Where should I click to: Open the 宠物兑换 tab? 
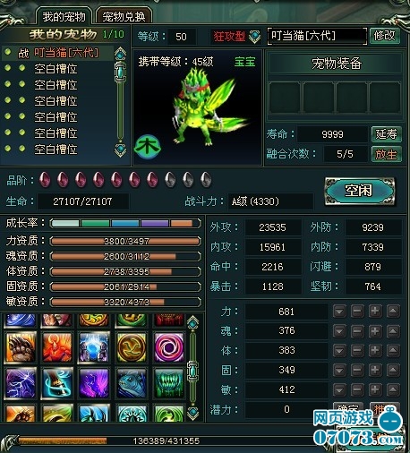click(124, 16)
